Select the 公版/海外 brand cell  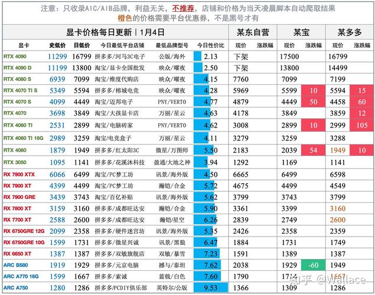[x=172, y=57]
